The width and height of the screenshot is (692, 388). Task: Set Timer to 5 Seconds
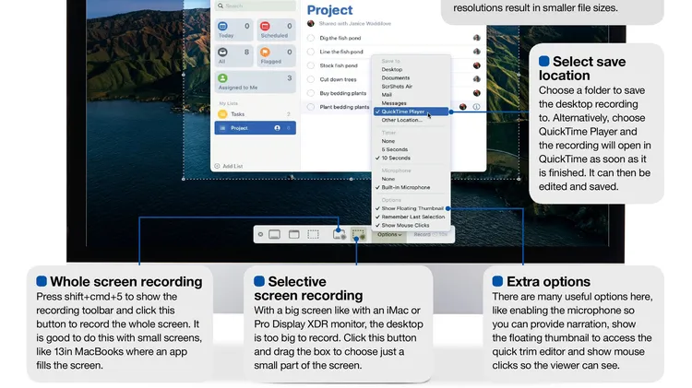[411, 149]
